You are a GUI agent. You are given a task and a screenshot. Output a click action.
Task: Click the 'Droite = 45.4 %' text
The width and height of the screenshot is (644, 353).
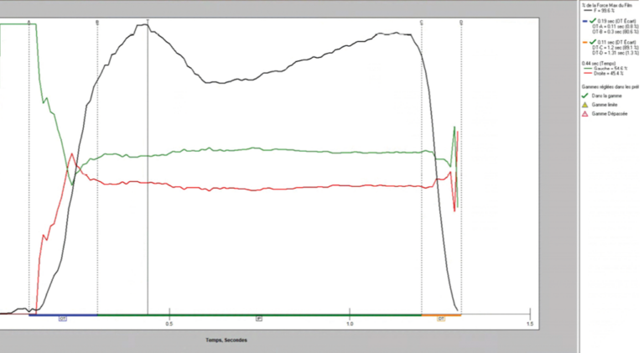click(x=609, y=74)
